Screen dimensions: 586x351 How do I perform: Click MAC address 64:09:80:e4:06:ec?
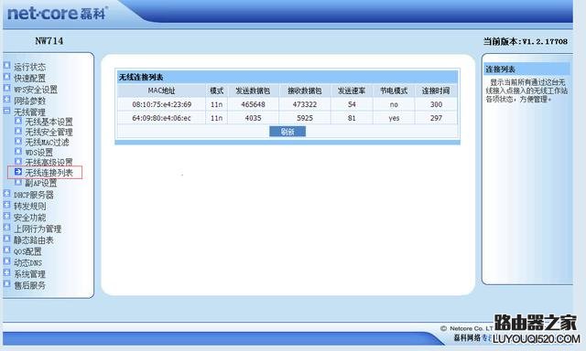[x=161, y=118]
